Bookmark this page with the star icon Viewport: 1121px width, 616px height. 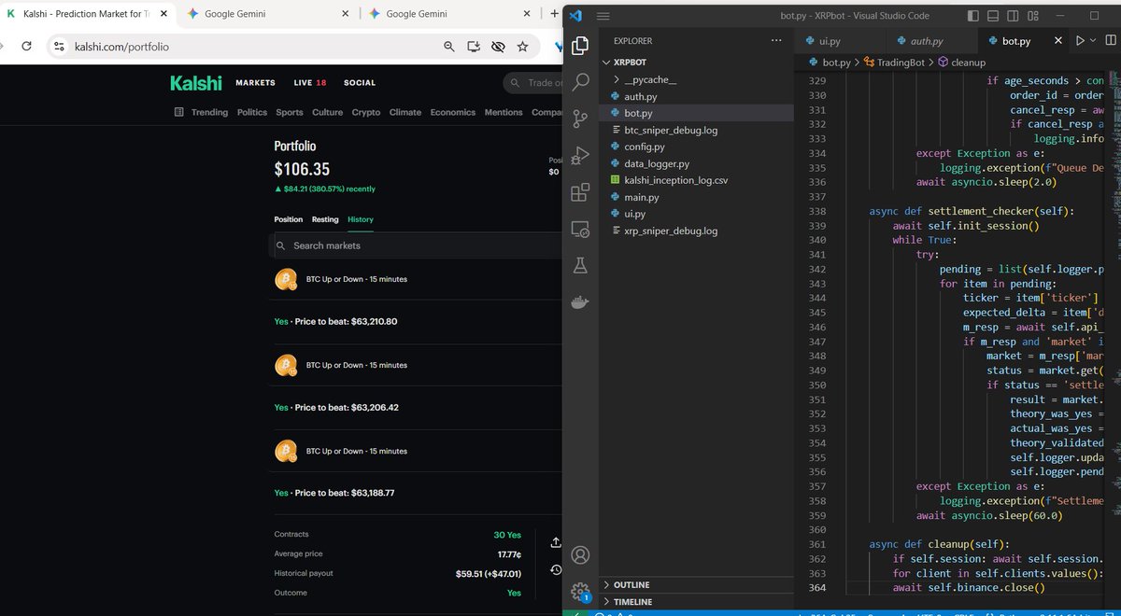coord(523,46)
